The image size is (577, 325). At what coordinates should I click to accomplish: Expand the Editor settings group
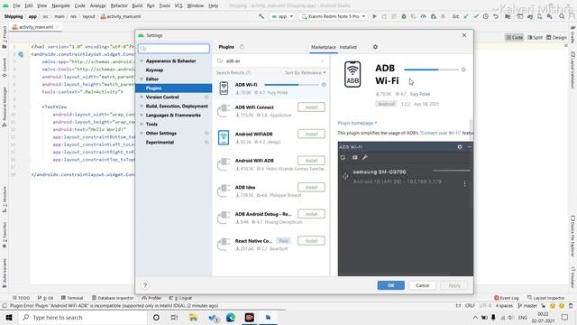pyautogui.click(x=142, y=79)
